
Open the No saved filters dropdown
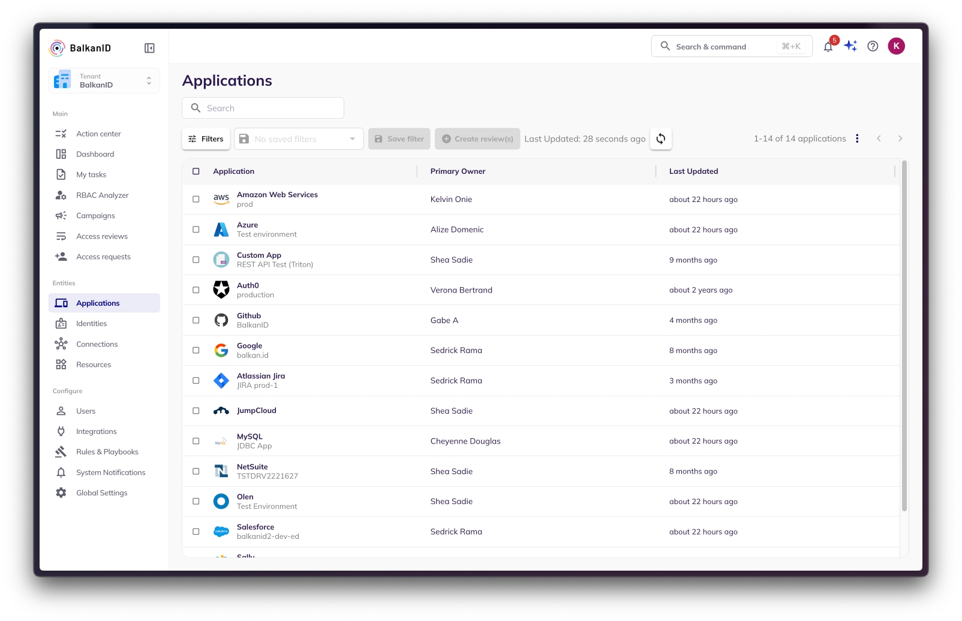pos(299,138)
